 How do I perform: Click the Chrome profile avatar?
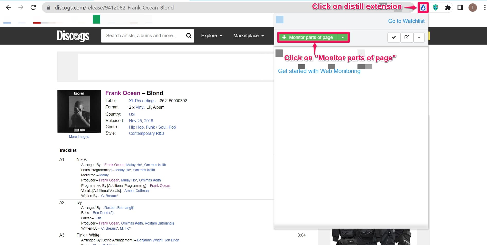[472, 8]
